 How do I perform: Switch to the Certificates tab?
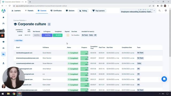pos(56,11)
